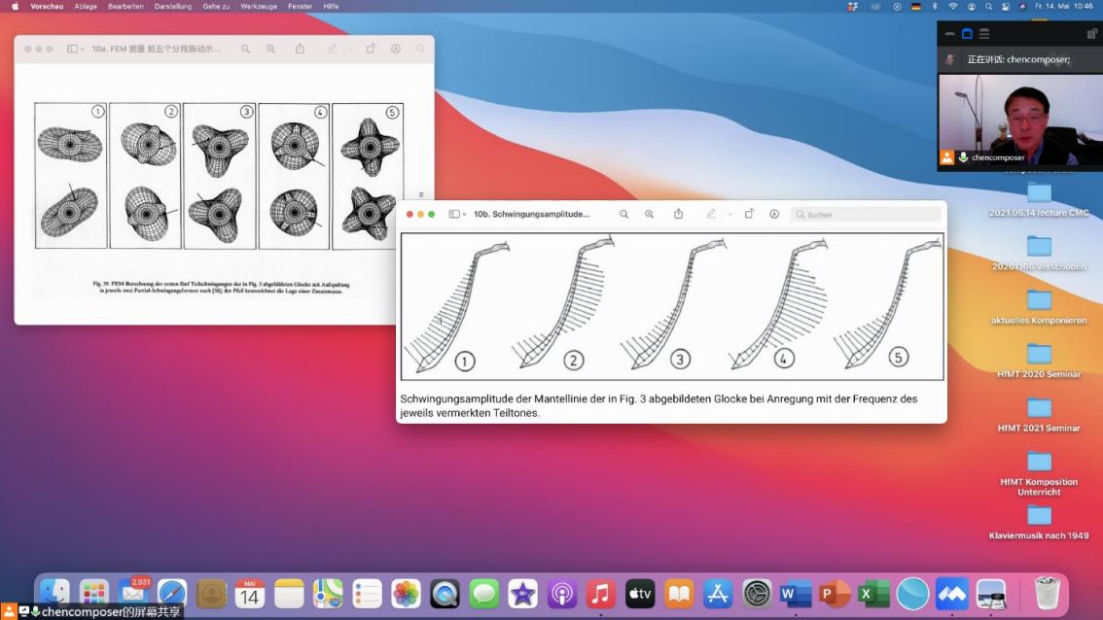
Task: Open the German input source flag menu
Action: (x=916, y=7)
